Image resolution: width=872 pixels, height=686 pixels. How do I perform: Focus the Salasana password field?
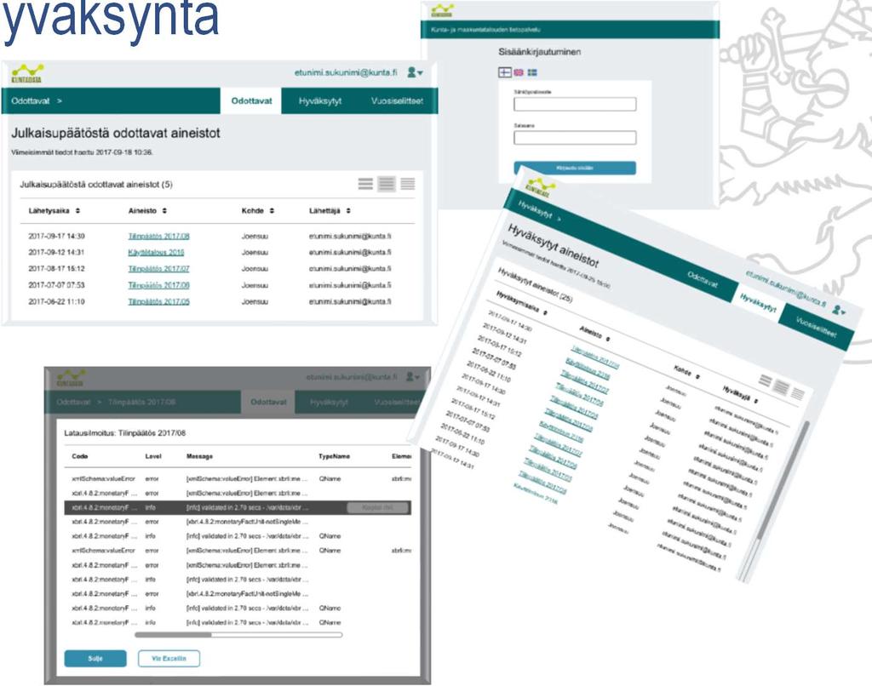(x=575, y=137)
